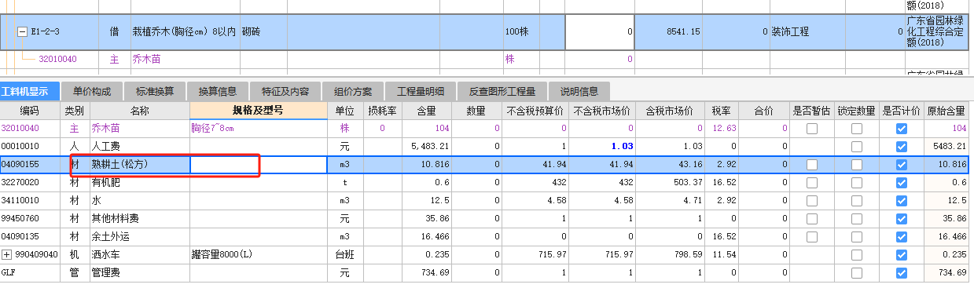Uncheck 是否计价 for the 洒水车 row

tap(902, 254)
